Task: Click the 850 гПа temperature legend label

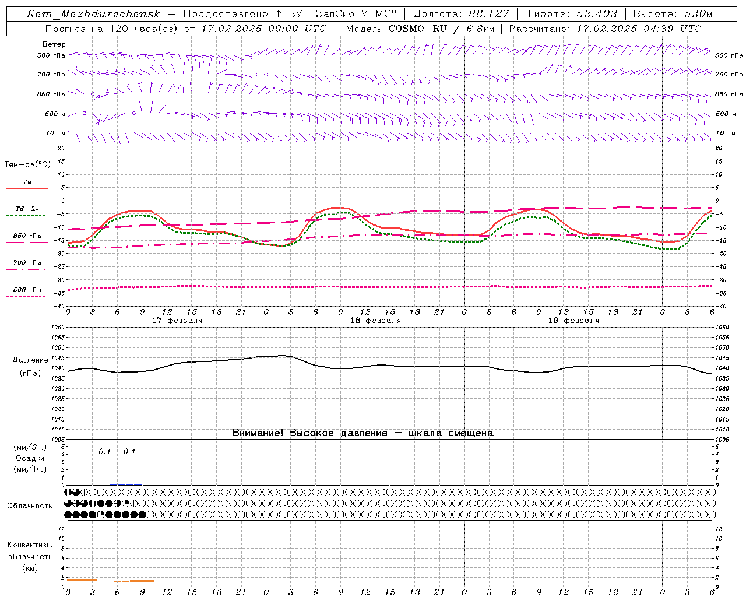Action: pos(27,236)
